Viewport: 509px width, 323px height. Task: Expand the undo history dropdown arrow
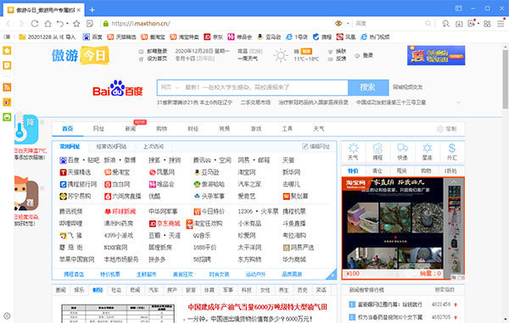(67, 24)
